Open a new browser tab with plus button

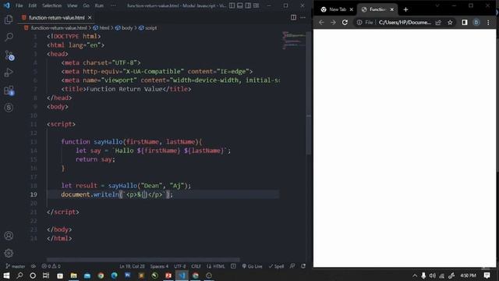405,9
